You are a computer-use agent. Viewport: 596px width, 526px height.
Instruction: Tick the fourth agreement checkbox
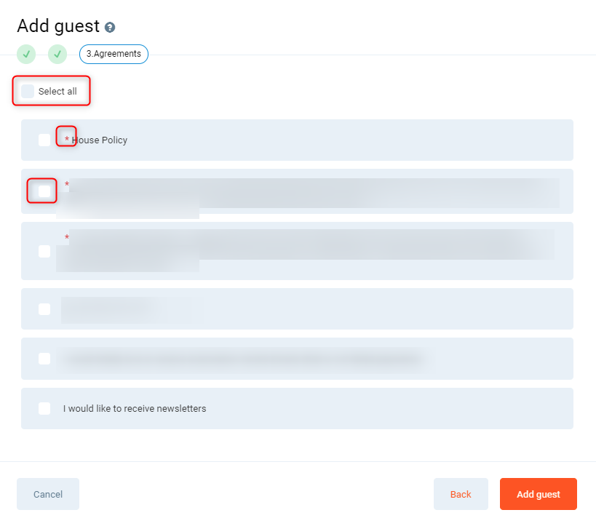coord(44,309)
